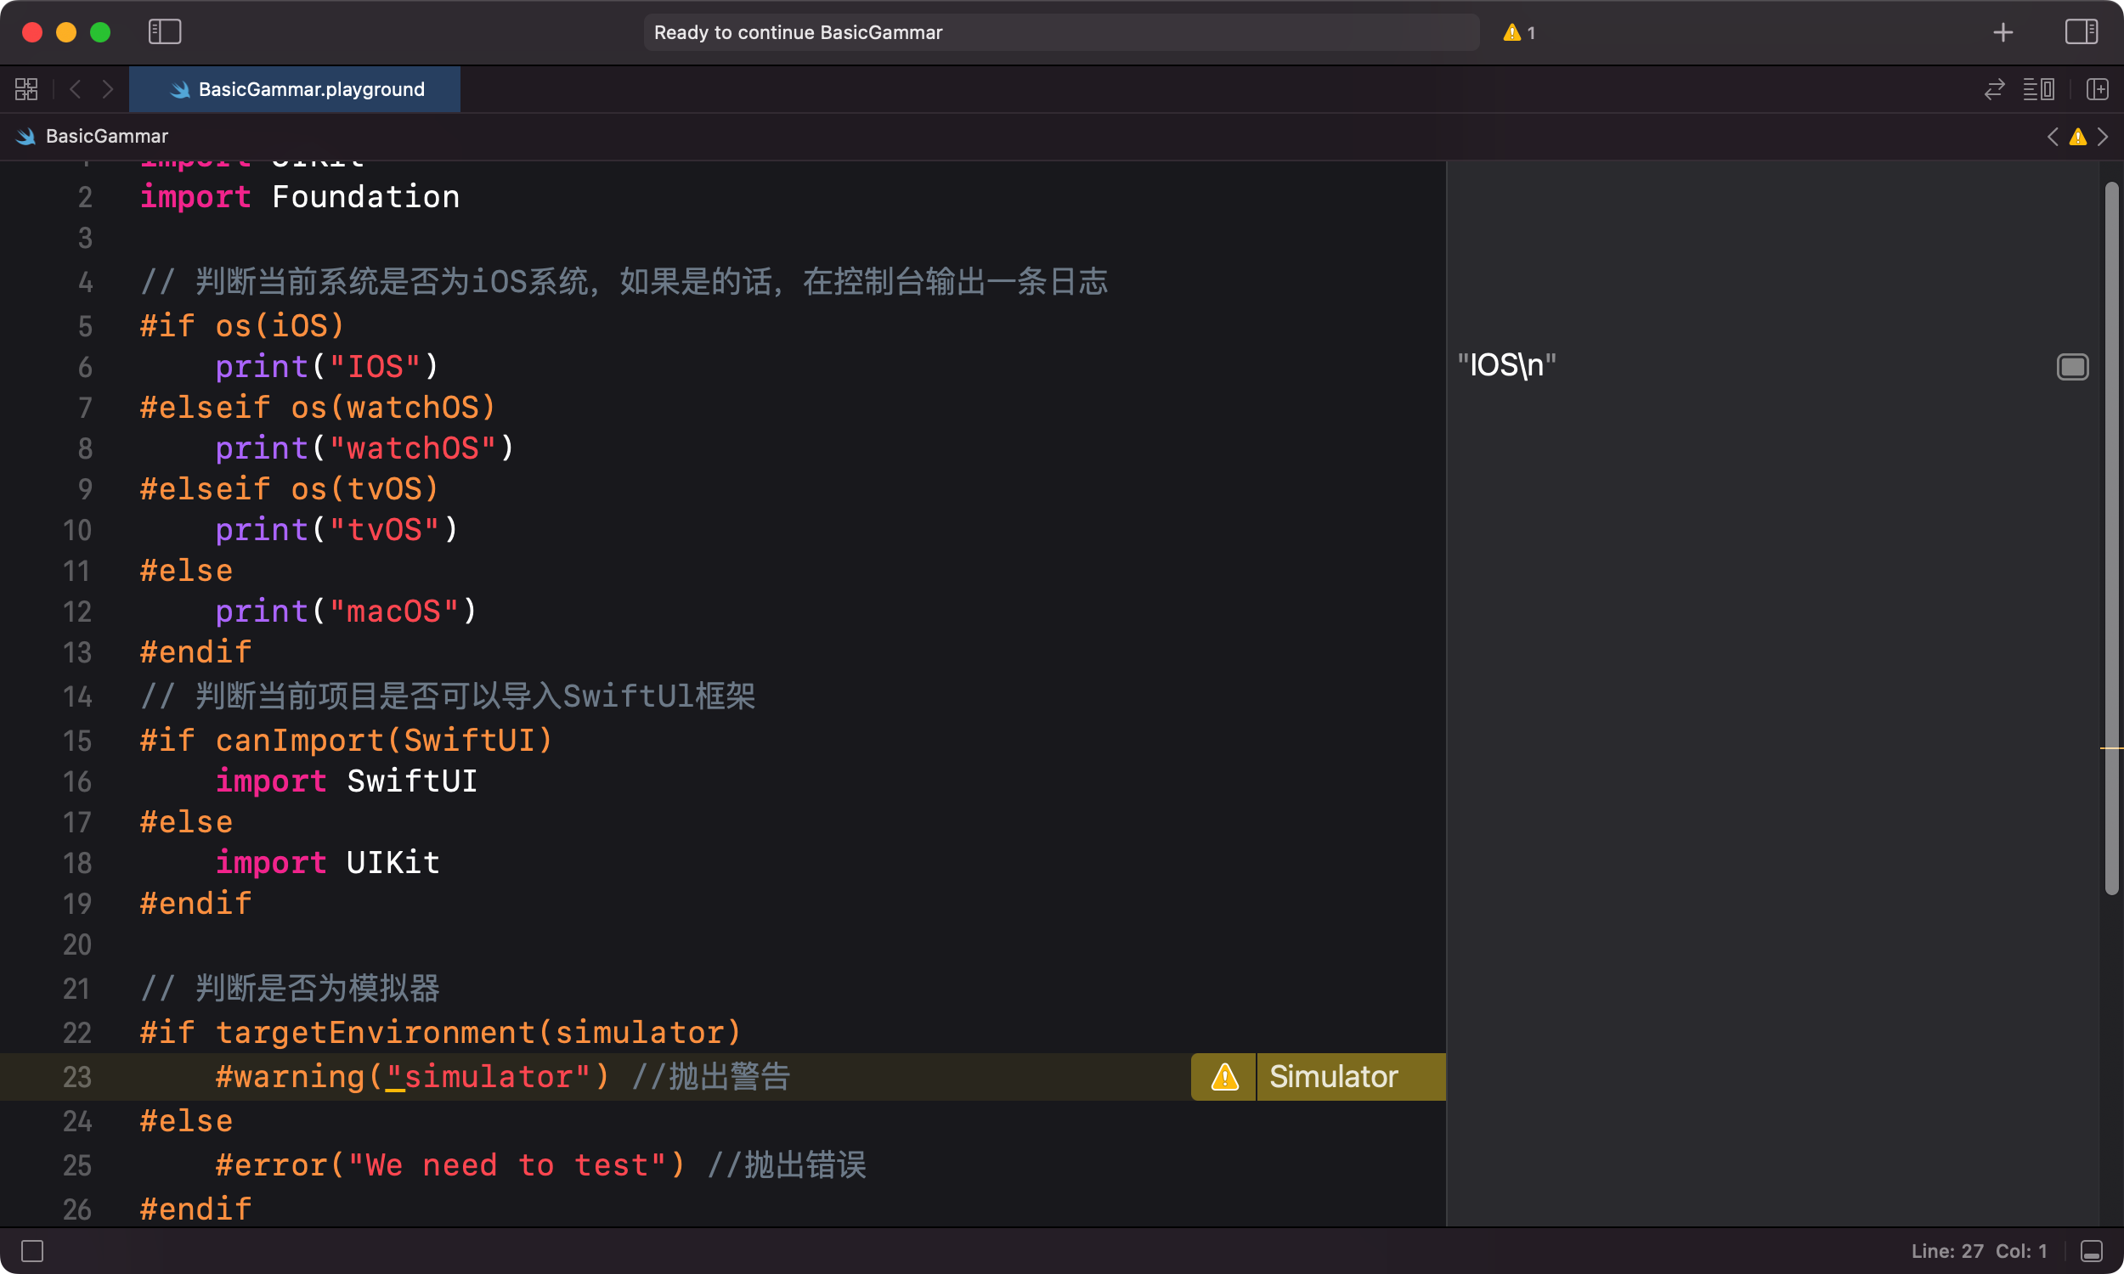Jump to previous issue chevron
The height and width of the screenshot is (1274, 2124).
2053,137
